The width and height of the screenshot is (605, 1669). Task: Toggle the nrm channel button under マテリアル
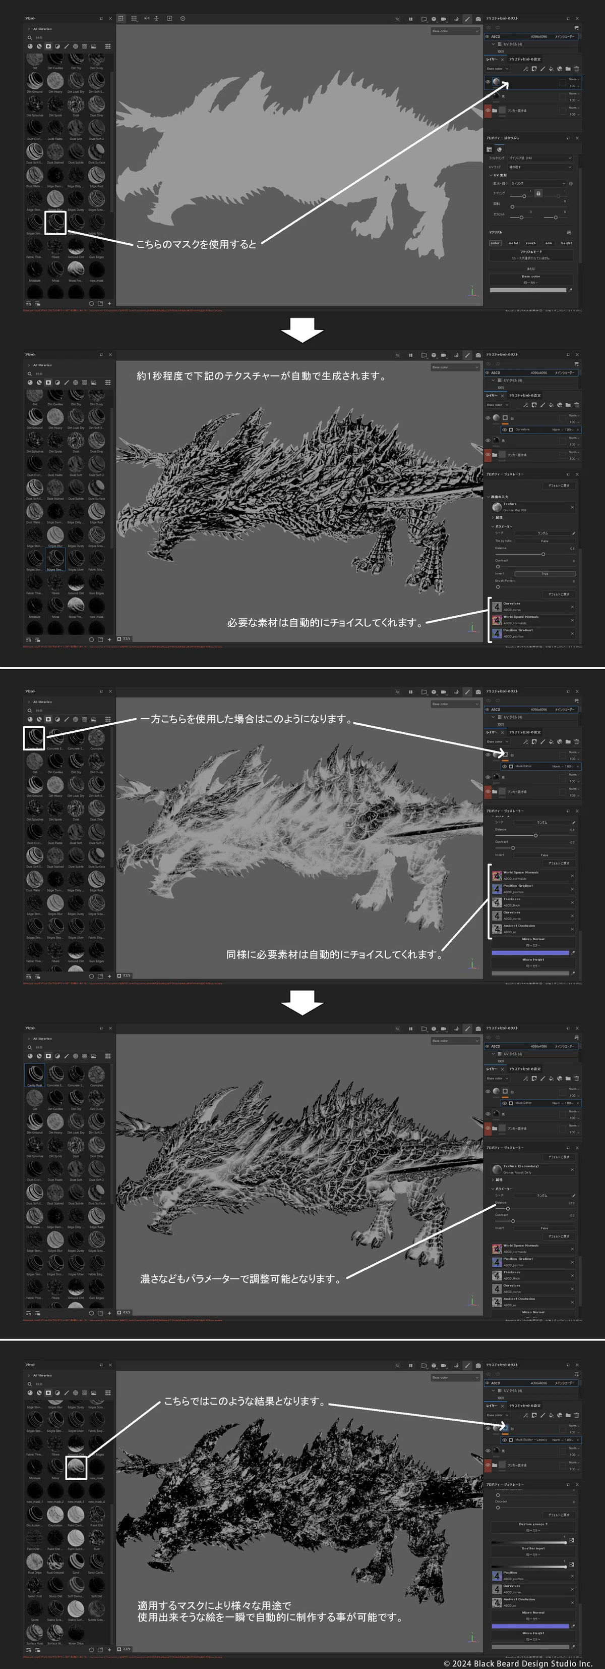(549, 243)
